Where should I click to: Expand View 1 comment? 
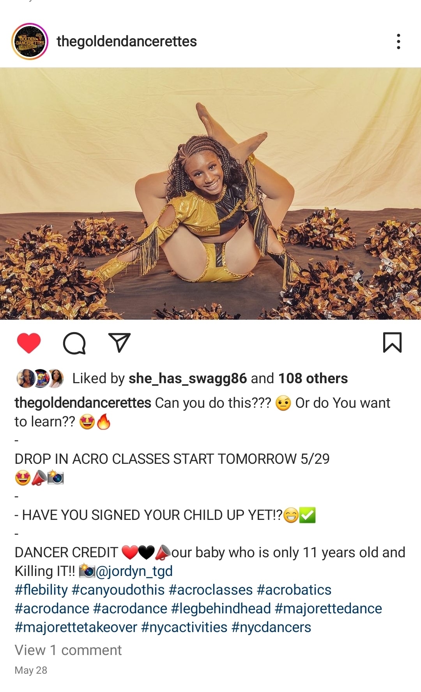tap(68, 650)
